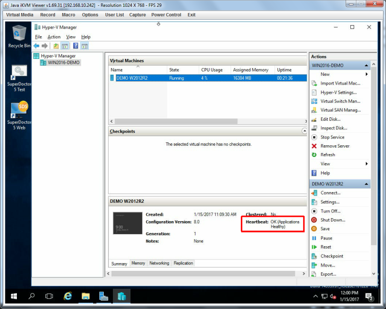Sort by CPU Usage column header
The width and height of the screenshot is (386, 309).
(215, 70)
